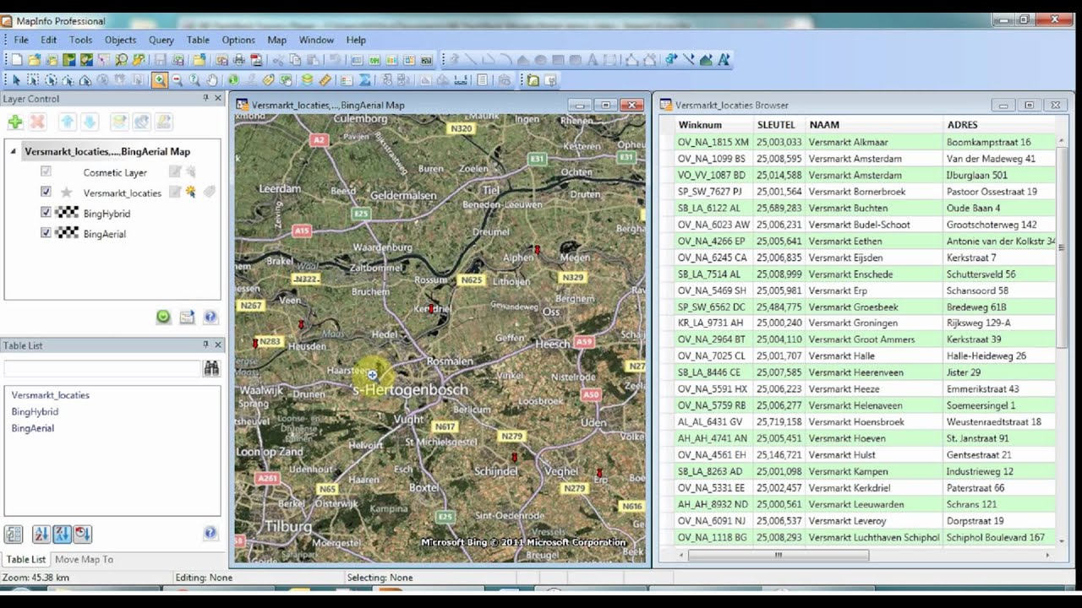Screen dimensions: 1082x608
Task: Select BingAerial in Table List
Action: click(x=33, y=428)
